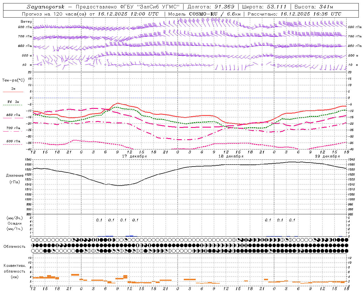Click the station name Sayanogorsk in the header
This screenshot has width=363, height=291.
point(46,7)
